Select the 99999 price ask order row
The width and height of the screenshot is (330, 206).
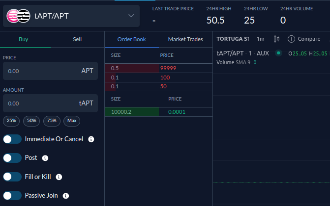[158, 68]
